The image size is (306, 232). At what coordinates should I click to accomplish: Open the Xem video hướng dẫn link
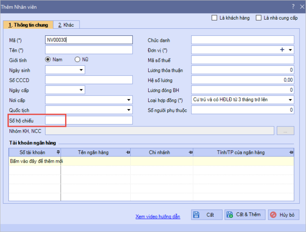157,216
